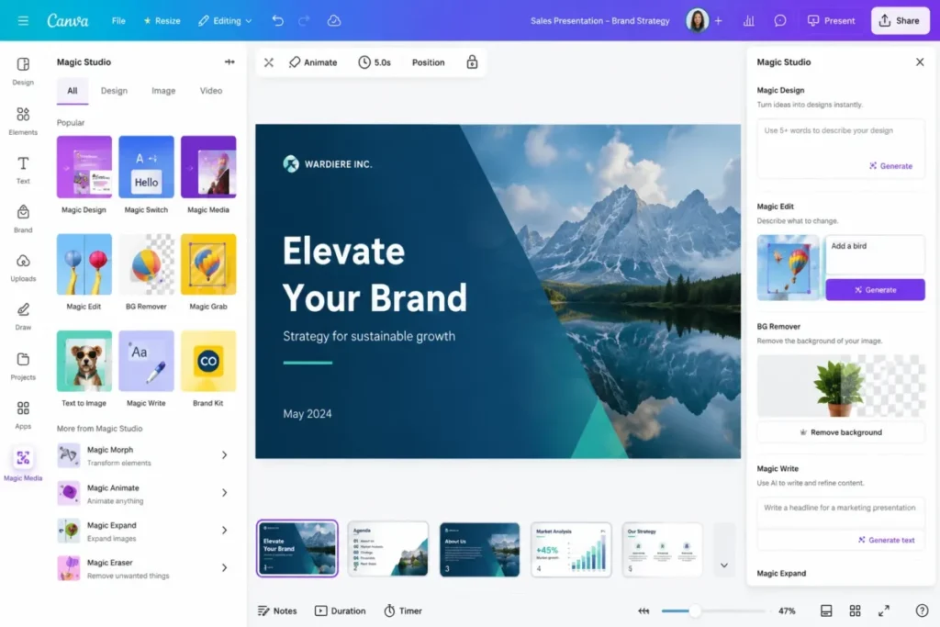Collapse the zoom slider arrows icon
The image size is (940, 627).
click(x=643, y=610)
